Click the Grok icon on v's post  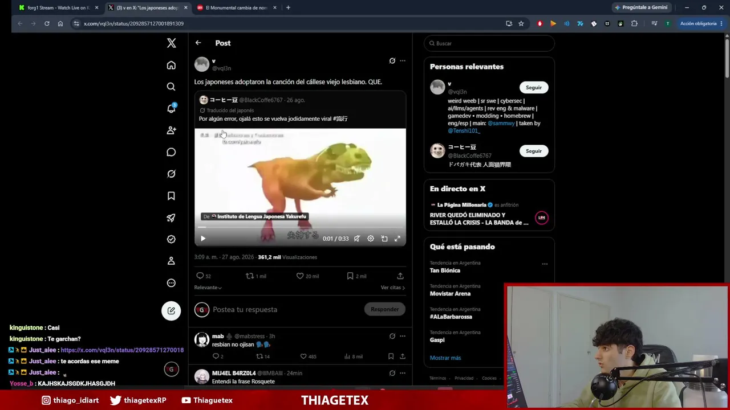(392, 61)
